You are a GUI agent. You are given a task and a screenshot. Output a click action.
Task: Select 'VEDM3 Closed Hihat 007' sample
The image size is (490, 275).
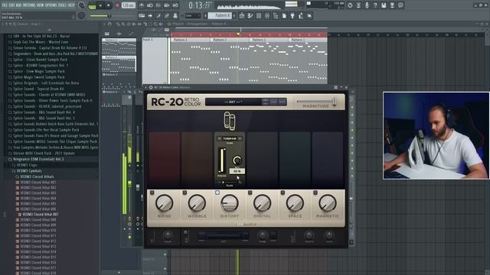[x=40, y=215]
